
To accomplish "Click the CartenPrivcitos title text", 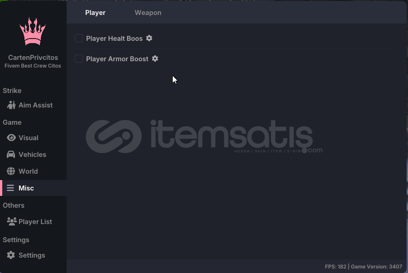I will (x=33, y=58).
